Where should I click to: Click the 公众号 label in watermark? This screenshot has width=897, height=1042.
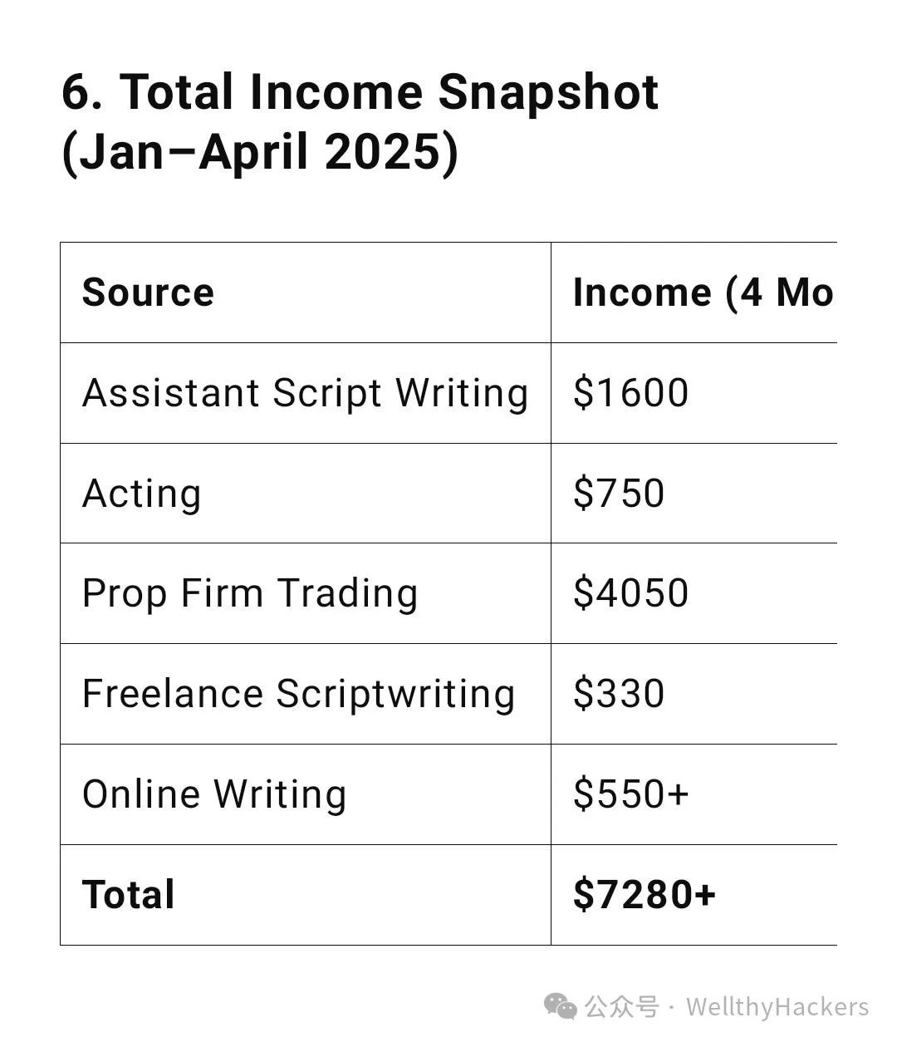pos(621,1007)
